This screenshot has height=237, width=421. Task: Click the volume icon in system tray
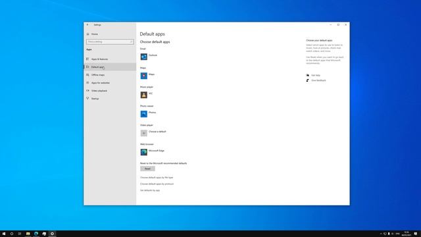coord(393,234)
